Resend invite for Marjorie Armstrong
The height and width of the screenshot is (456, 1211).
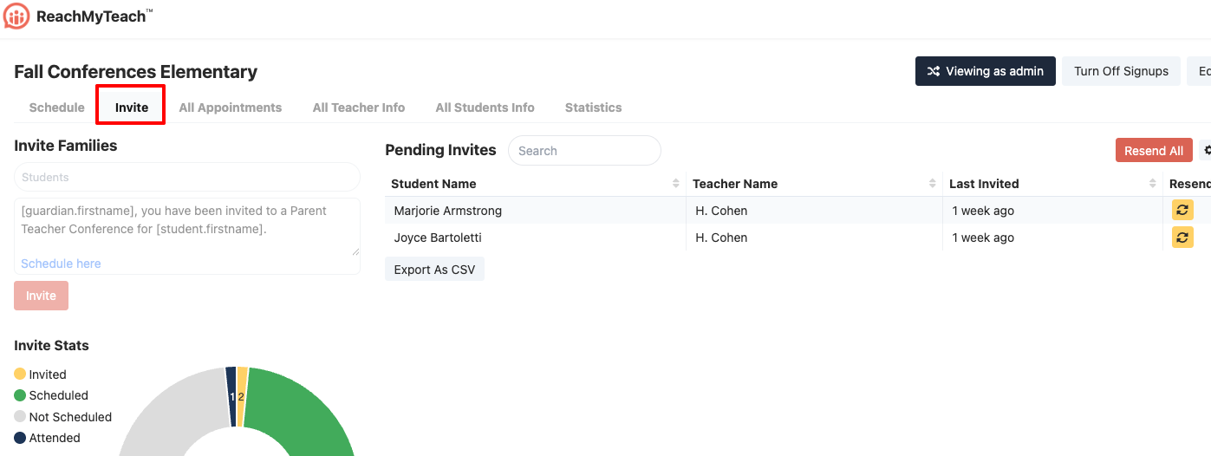tap(1182, 210)
